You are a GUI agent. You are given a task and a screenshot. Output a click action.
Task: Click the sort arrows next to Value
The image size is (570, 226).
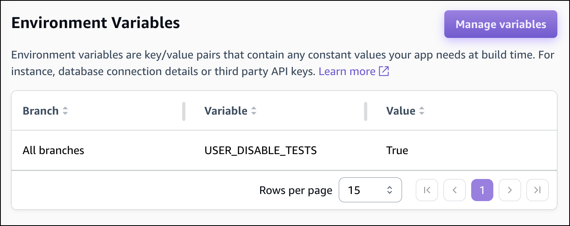pyautogui.click(x=422, y=111)
